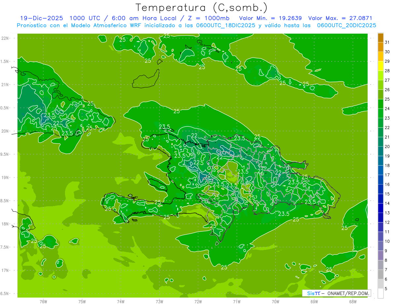
Task: Click the 'SisTT - ONAMET/REP.DOM.' credit label
Action: coord(336,293)
